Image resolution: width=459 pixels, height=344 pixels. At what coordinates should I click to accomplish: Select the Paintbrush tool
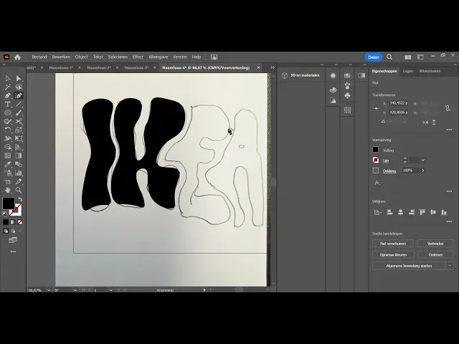(19, 113)
